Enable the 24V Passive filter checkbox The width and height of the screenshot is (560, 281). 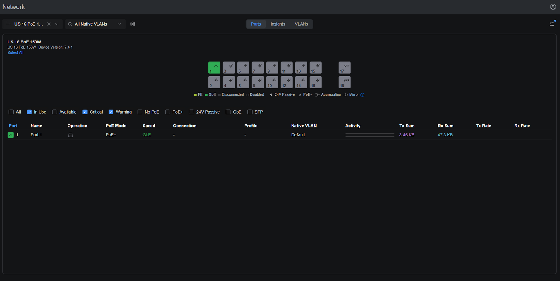tap(191, 112)
